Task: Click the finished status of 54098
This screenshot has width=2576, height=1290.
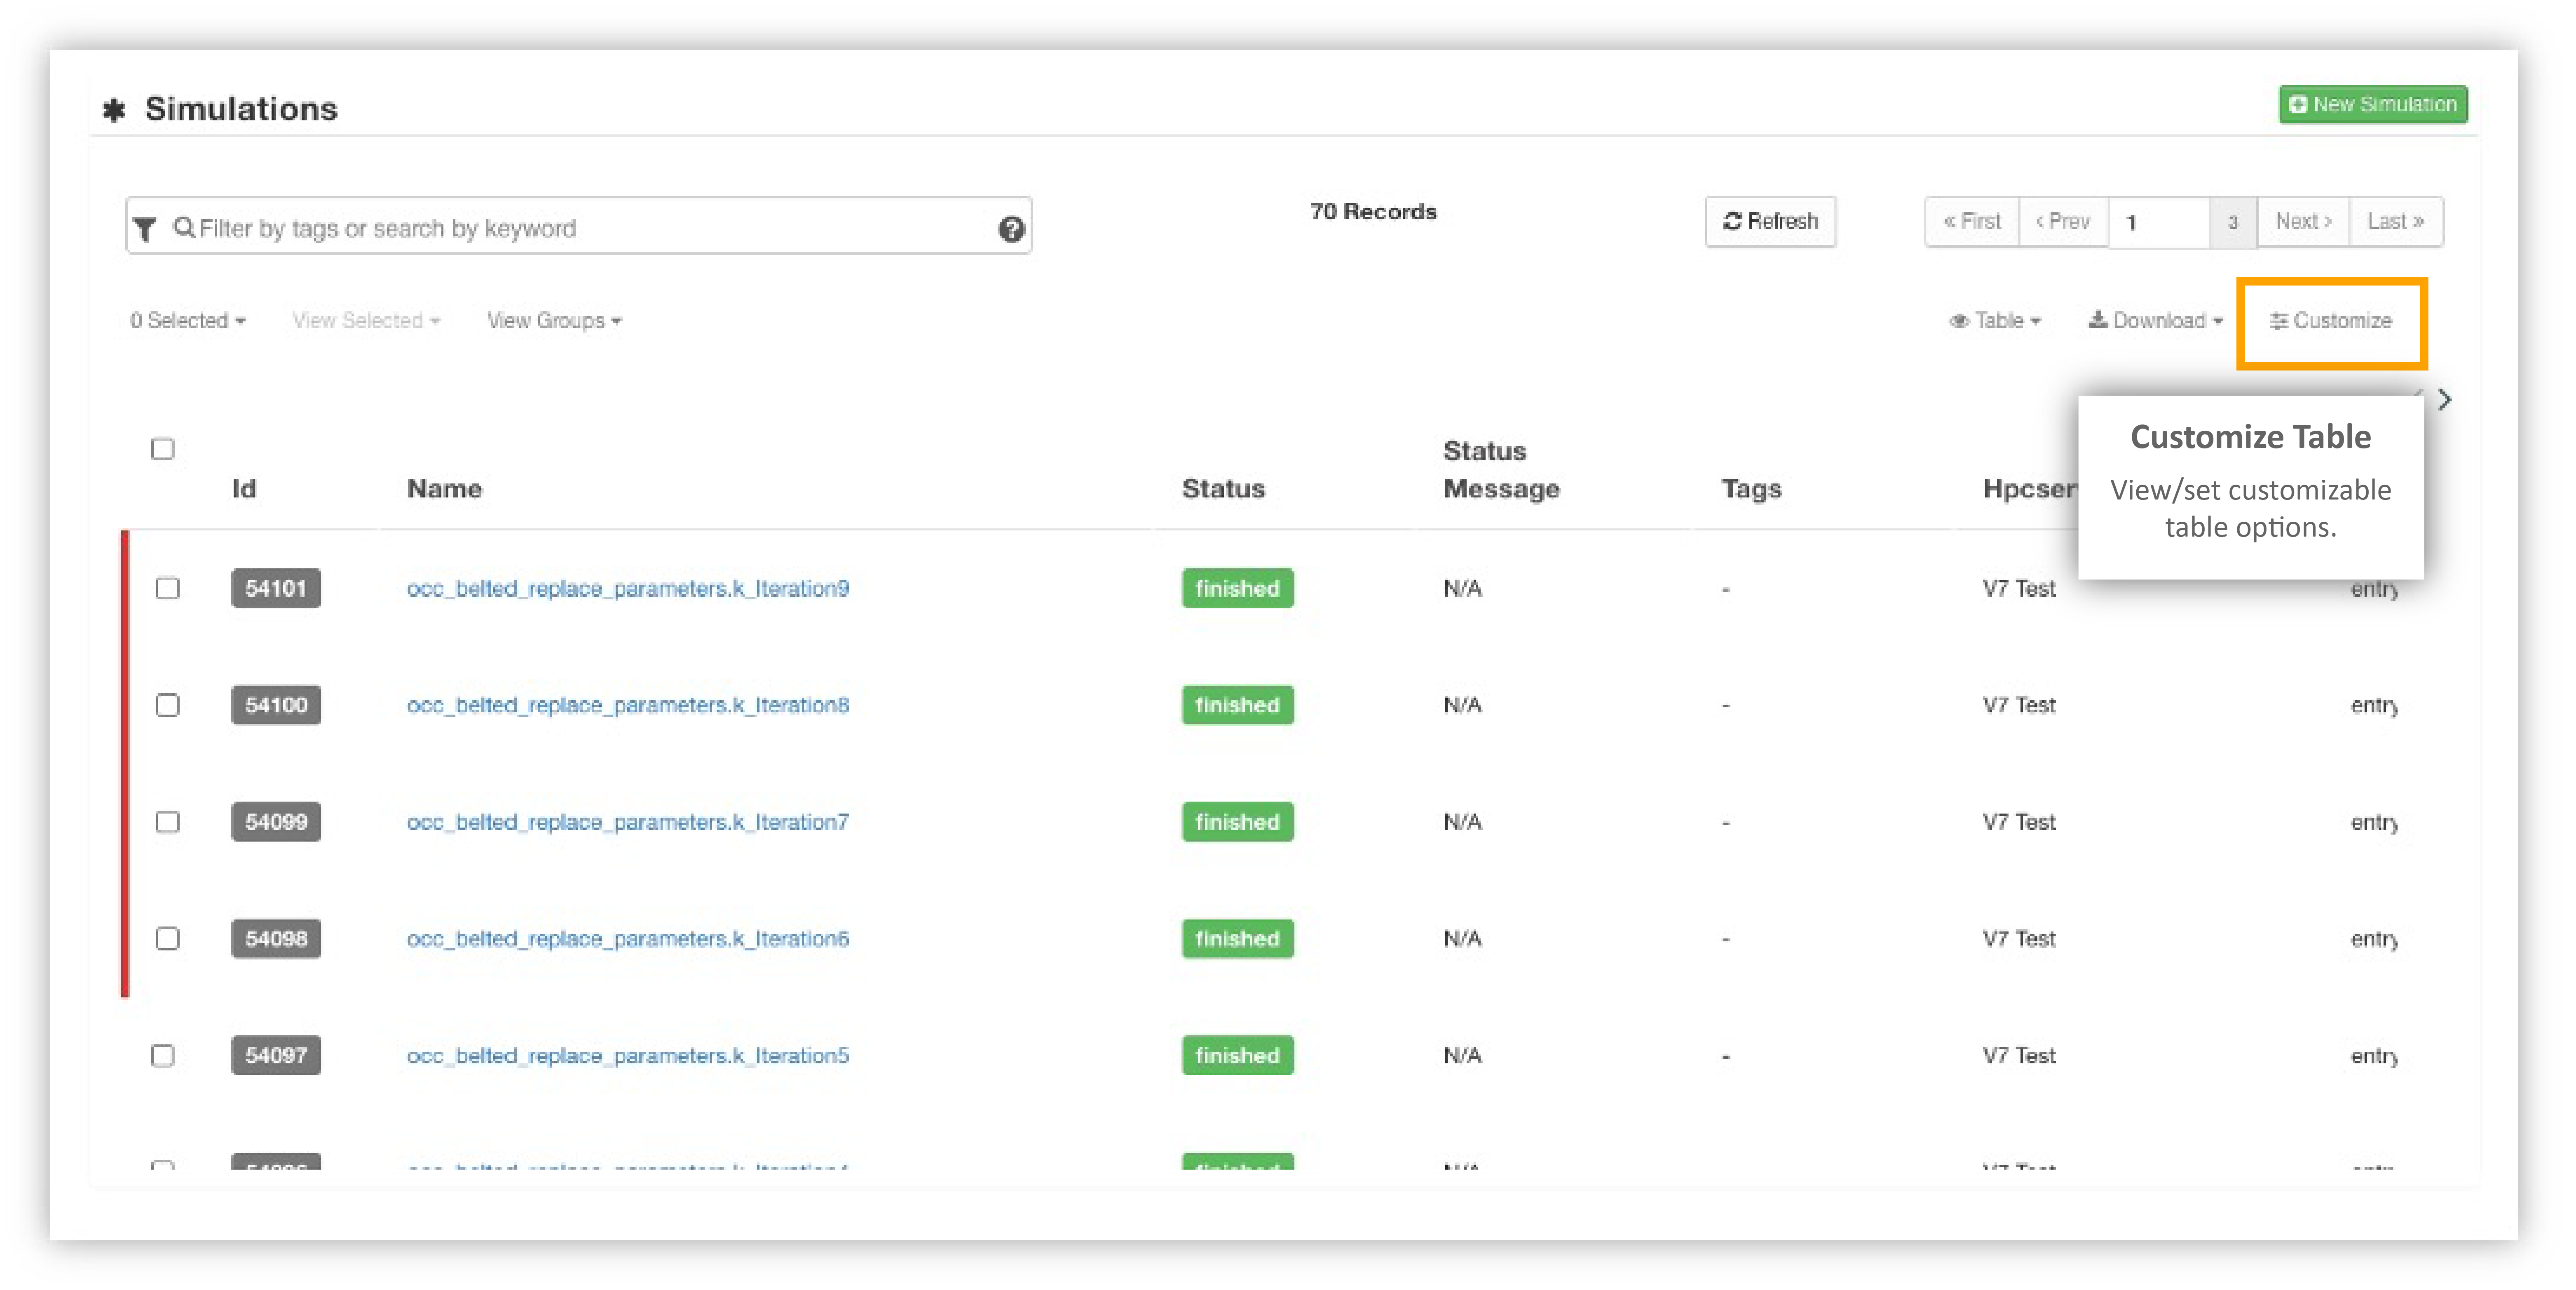Action: point(1238,939)
